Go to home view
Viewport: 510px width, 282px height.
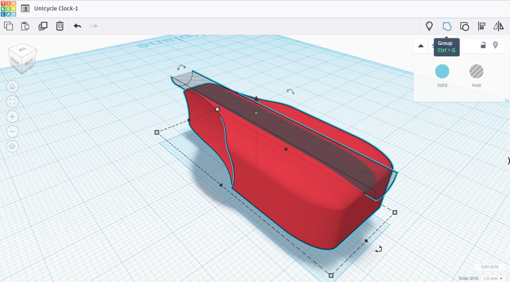(12, 86)
